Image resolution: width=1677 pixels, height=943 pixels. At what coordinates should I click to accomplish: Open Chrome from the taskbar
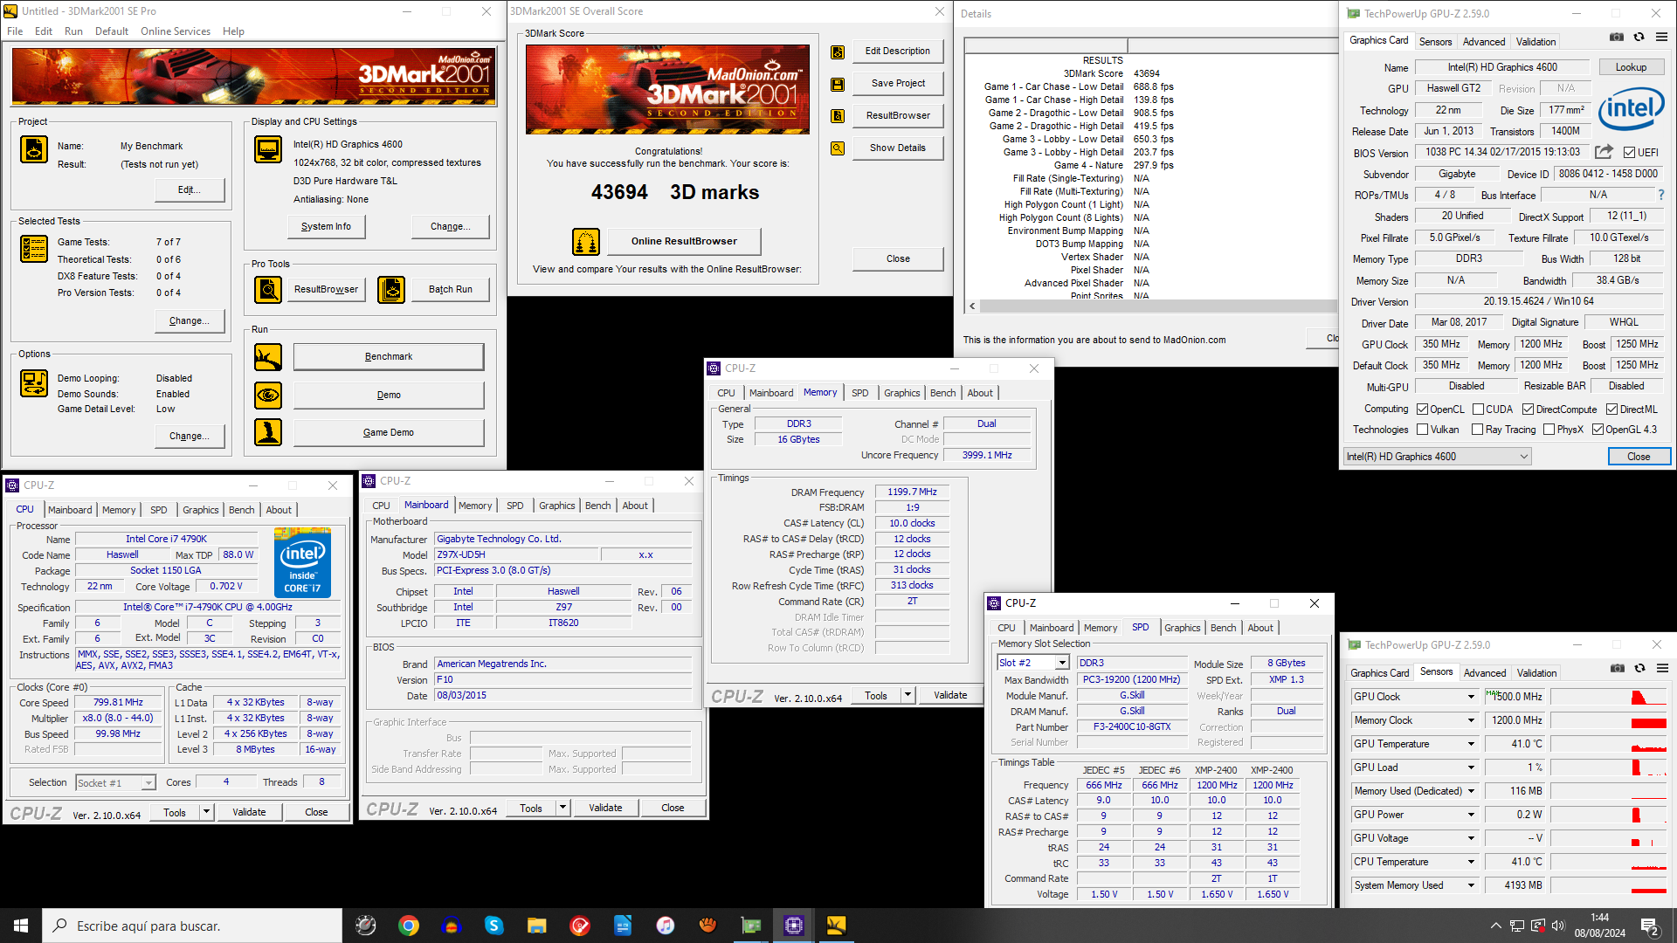click(x=408, y=926)
